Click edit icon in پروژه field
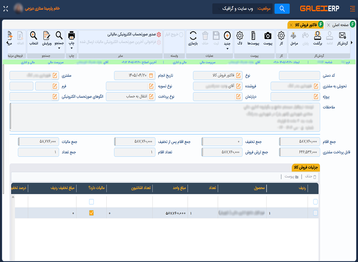 (x=316, y=97)
